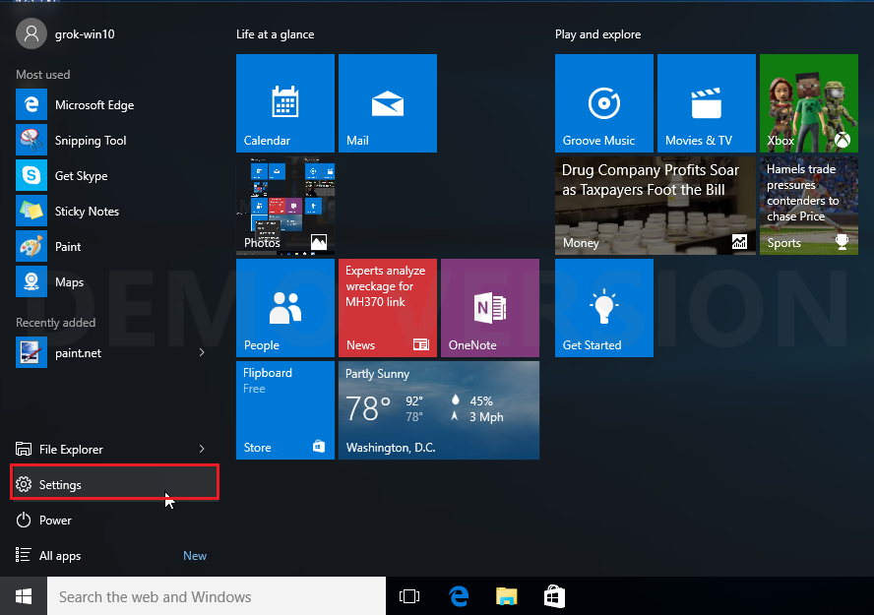Open News tile about MH370 wreckage
Screen dimensions: 874x615
pos(388,307)
